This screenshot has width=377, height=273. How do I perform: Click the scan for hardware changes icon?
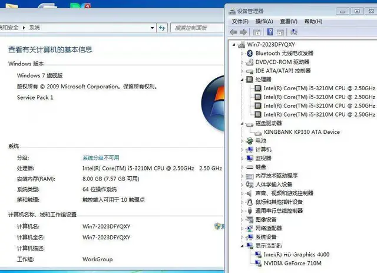pos(293,32)
